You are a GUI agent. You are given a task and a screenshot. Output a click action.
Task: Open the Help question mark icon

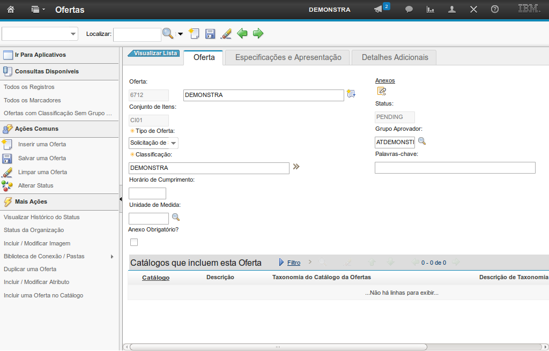click(x=495, y=10)
